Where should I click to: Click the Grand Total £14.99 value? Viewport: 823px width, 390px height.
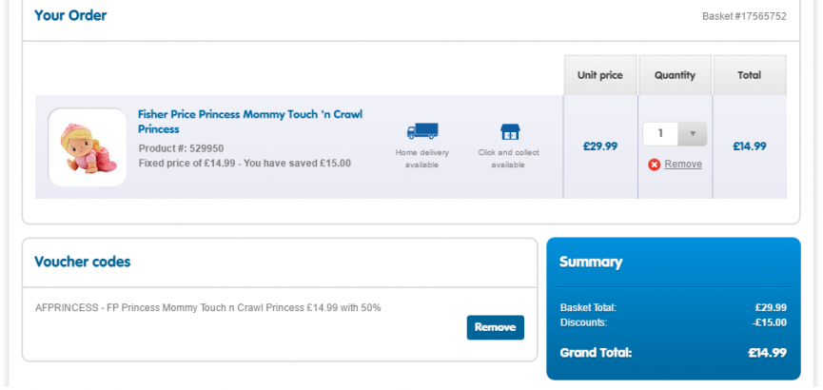tap(768, 353)
